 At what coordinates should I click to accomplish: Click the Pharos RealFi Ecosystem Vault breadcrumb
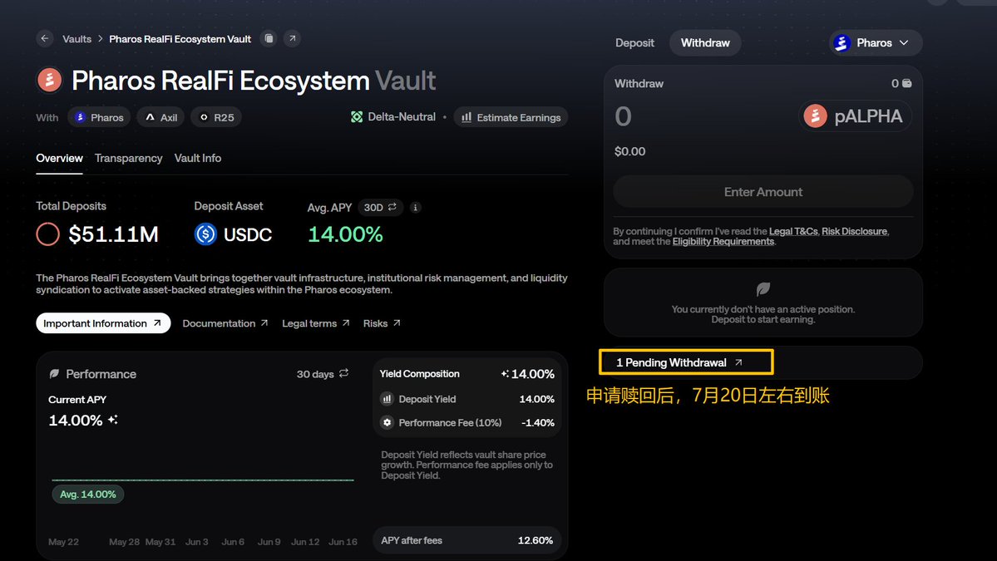pyautogui.click(x=180, y=39)
